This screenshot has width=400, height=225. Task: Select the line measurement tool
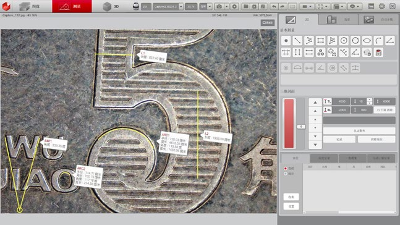[297, 41]
